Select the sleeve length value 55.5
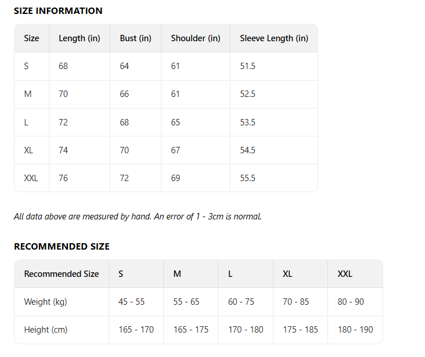This screenshot has height=357, width=425. [247, 178]
